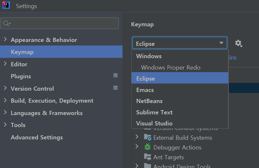The image size is (259, 168).
Task: Open the Keymap settings page
Action: (x=61, y=52)
